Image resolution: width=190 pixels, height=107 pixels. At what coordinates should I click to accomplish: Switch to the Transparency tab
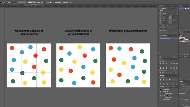click(x=168, y=87)
